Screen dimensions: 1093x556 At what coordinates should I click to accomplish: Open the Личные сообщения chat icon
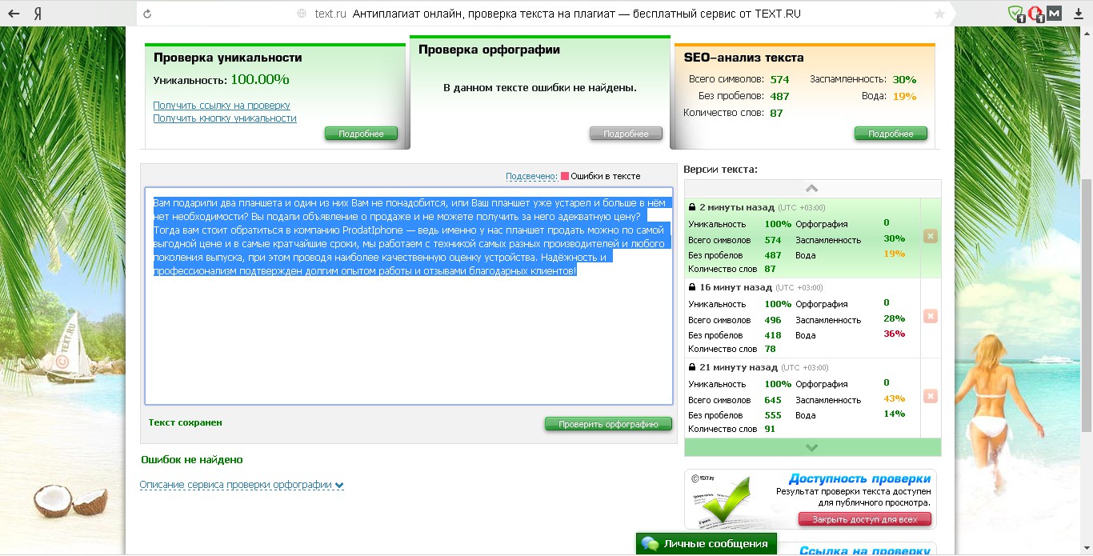click(x=650, y=544)
